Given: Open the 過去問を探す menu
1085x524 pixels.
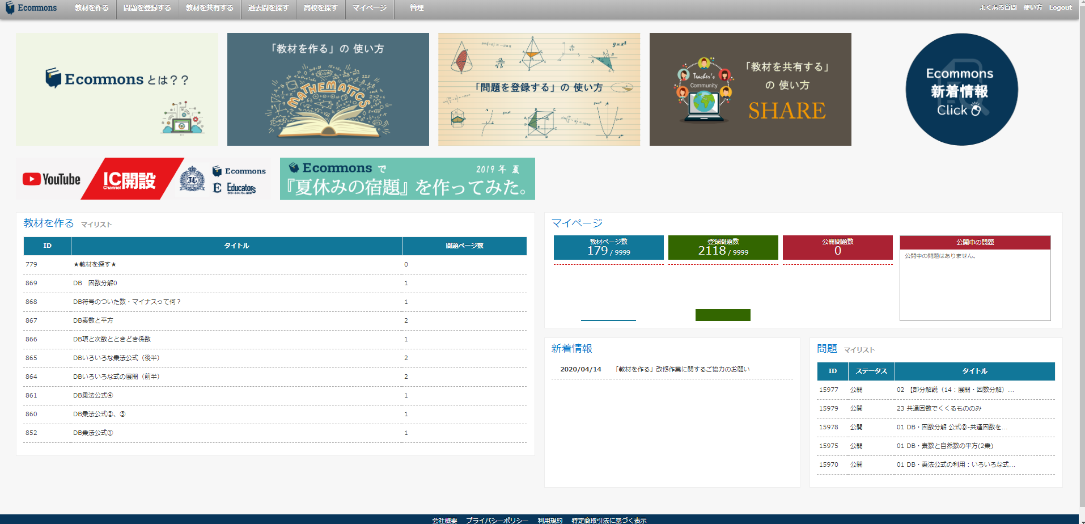Looking at the screenshot, I should (x=268, y=8).
